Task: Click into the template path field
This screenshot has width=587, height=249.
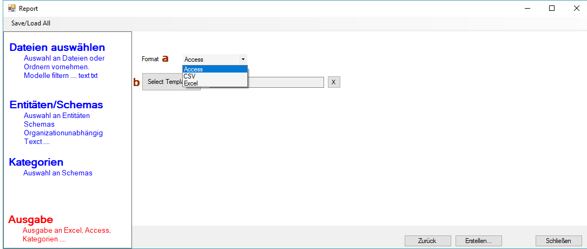Action: pos(267,82)
